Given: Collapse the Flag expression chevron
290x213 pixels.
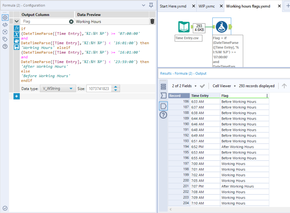Looking at the screenshot, I should point(17,22).
